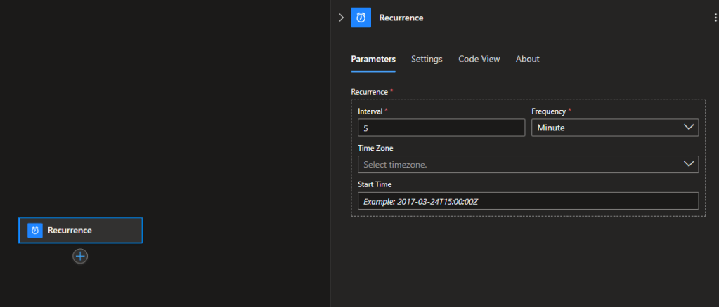Collapse the Recurrence details panel chevron
Screen dimensions: 719x307
click(341, 18)
